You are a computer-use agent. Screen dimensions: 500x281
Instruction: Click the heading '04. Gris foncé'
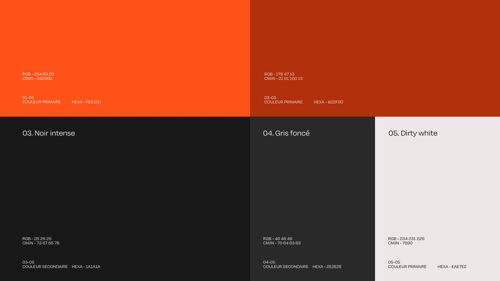click(x=286, y=133)
